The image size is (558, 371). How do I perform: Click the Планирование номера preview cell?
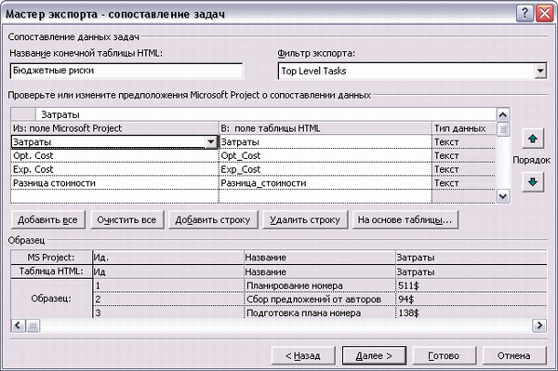coord(320,285)
